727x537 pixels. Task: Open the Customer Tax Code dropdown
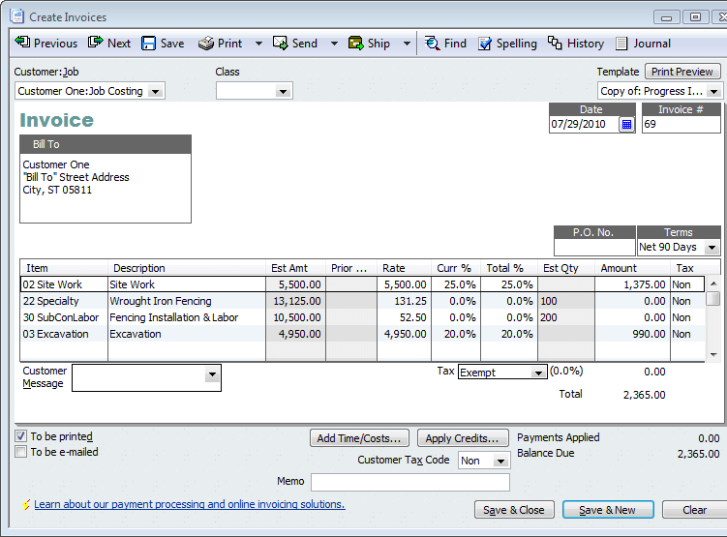500,461
